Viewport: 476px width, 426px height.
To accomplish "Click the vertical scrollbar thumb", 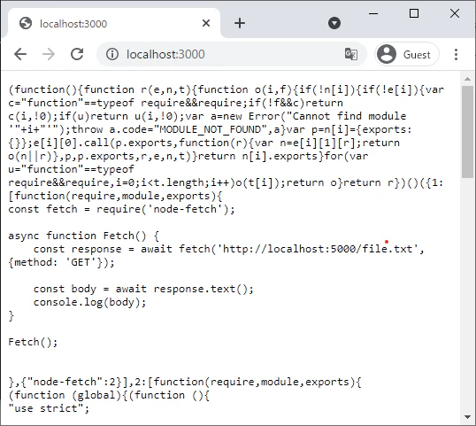I will tap(467, 132).
